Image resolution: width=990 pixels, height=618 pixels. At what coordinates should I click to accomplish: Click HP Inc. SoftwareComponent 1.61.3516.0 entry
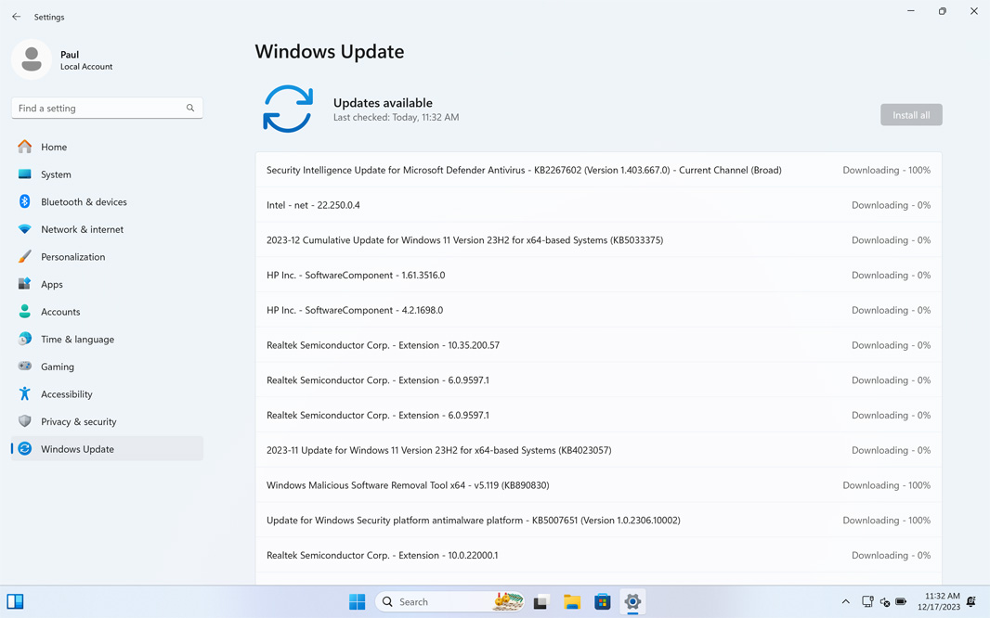pos(598,275)
